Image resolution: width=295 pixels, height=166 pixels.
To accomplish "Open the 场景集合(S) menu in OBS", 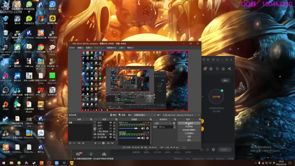I will (111, 48).
